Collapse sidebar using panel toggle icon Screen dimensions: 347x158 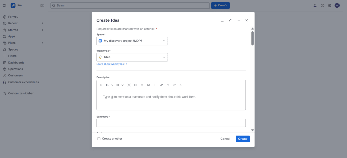point(43,6)
